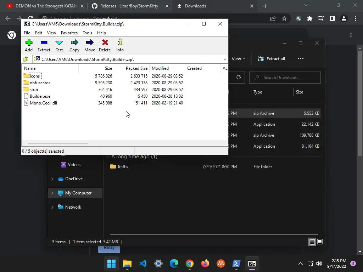
Task: Go back in Chrome
Action: pos(8,18)
